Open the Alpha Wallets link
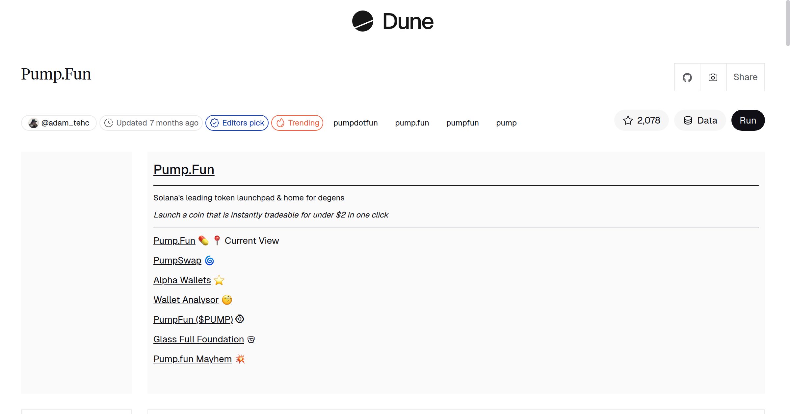The image size is (790, 414). [182, 280]
